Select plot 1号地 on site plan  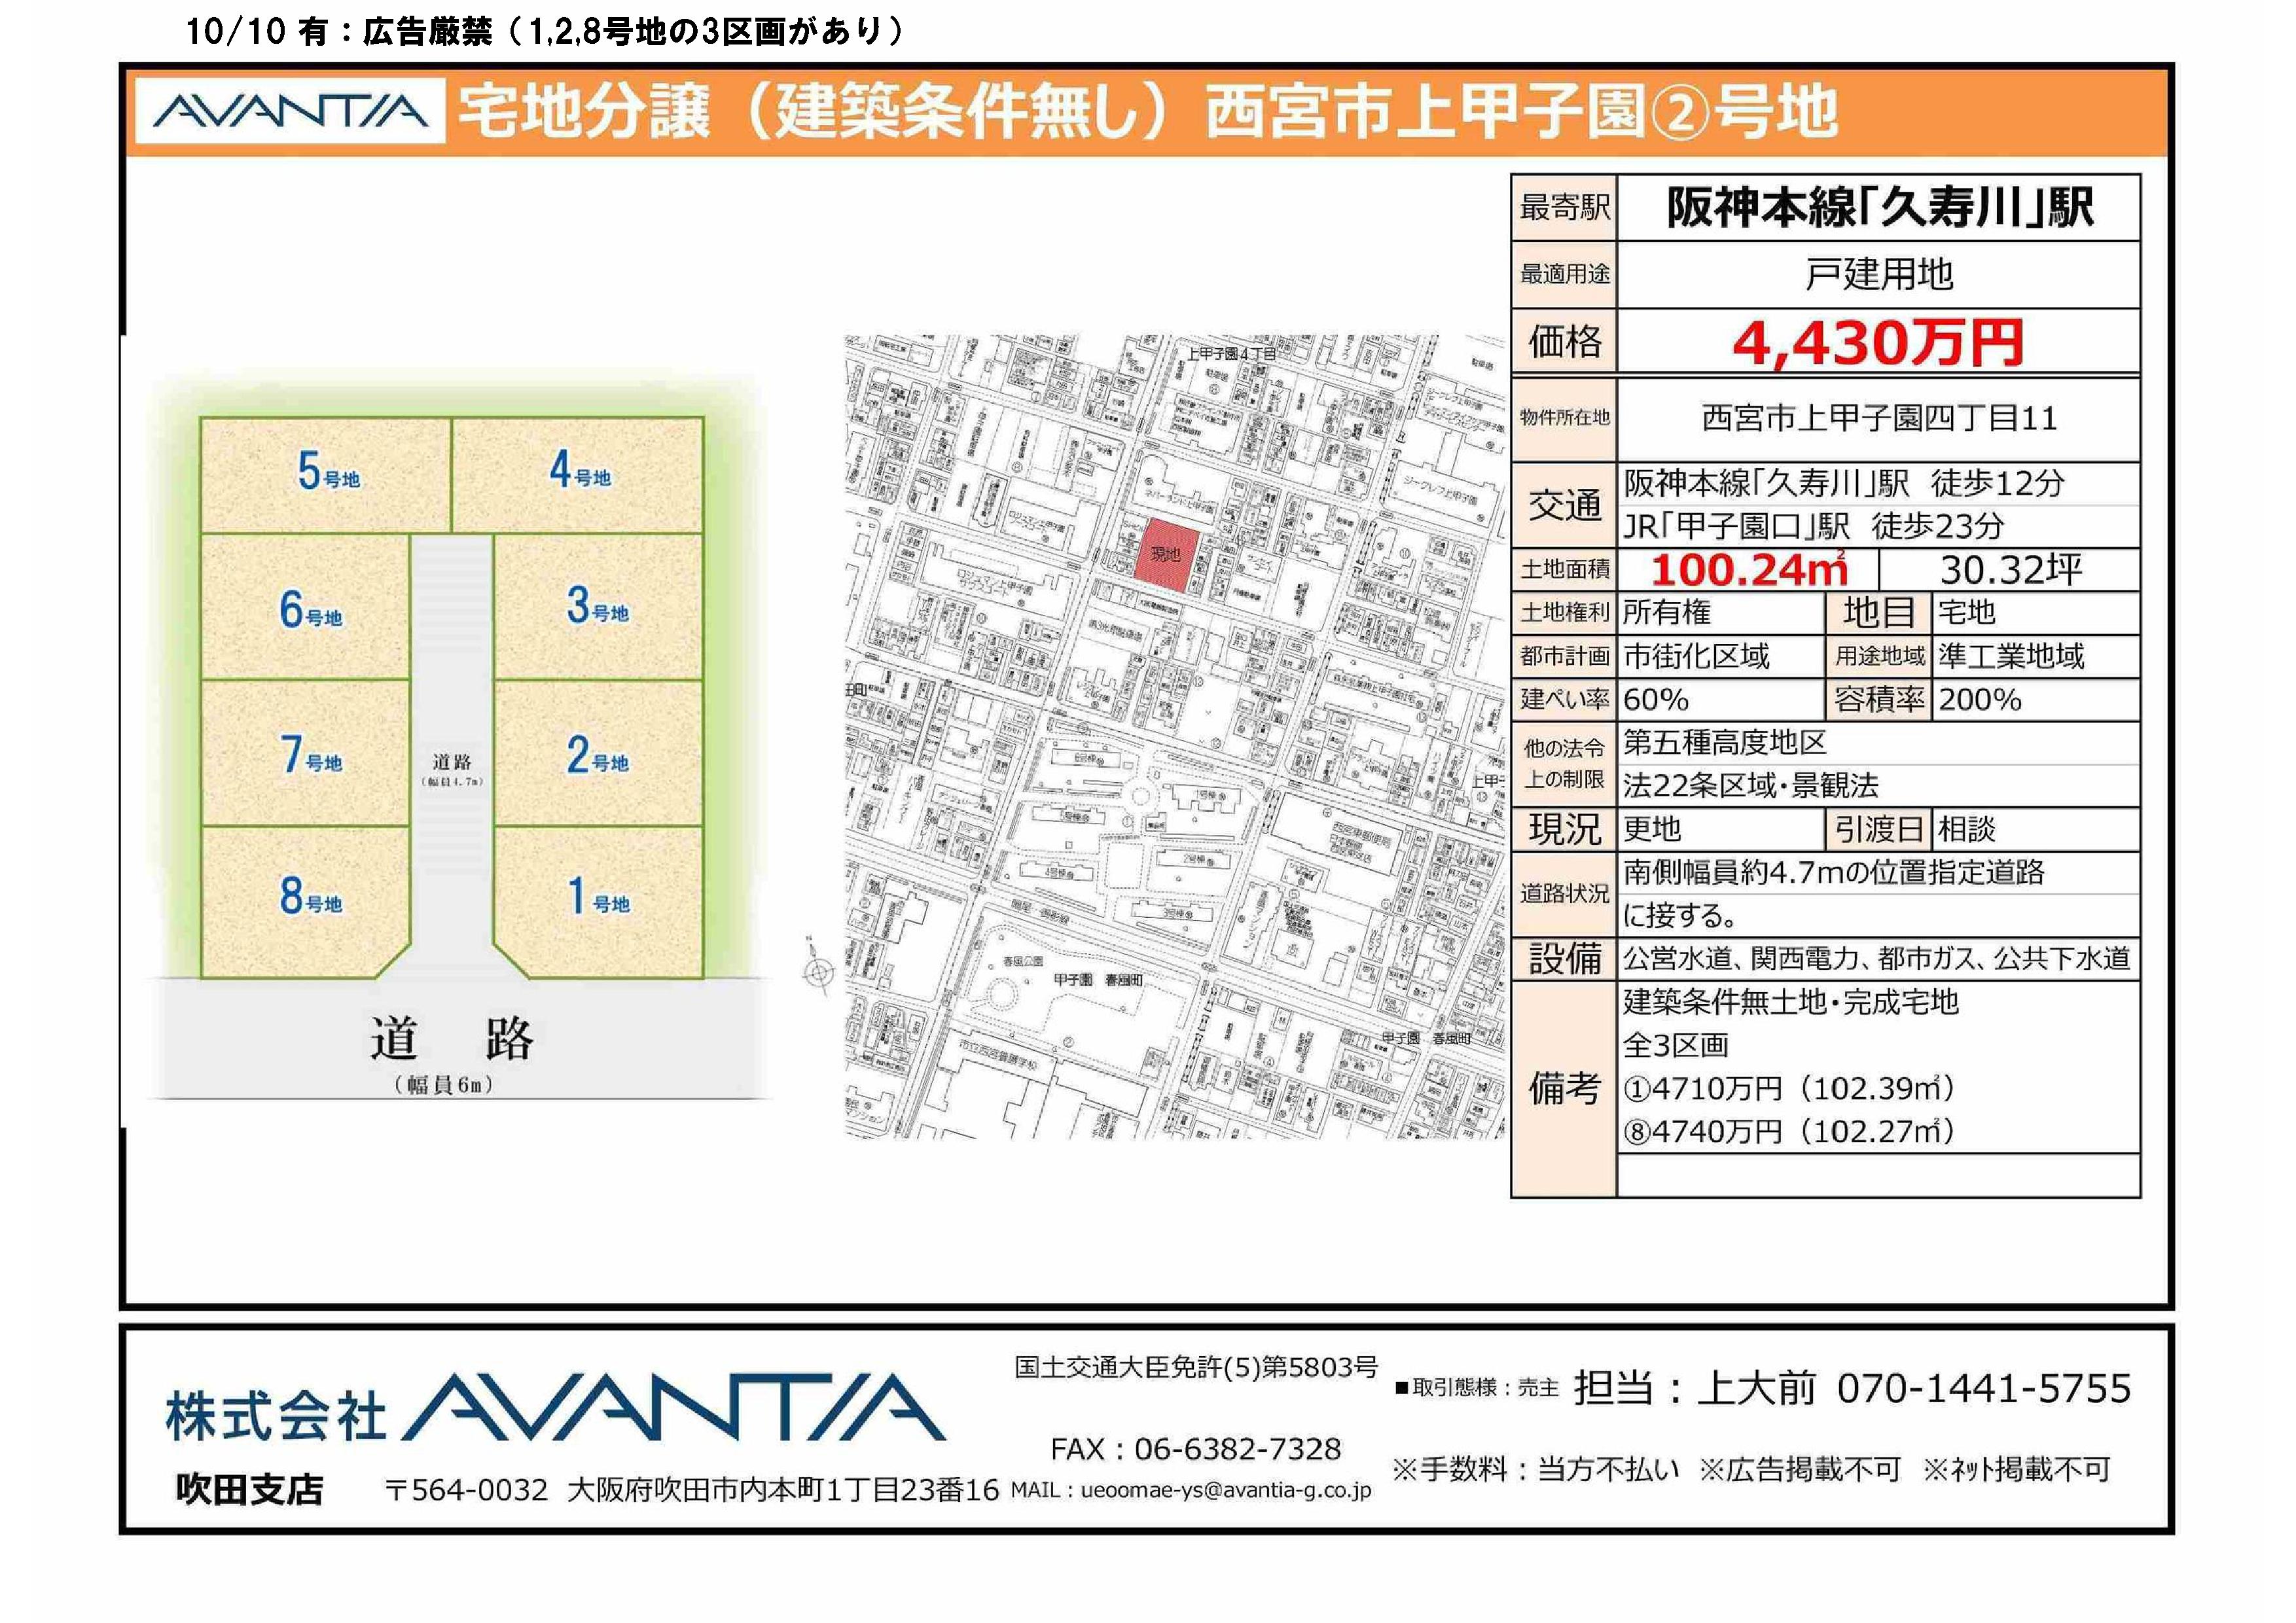click(597, 897)
